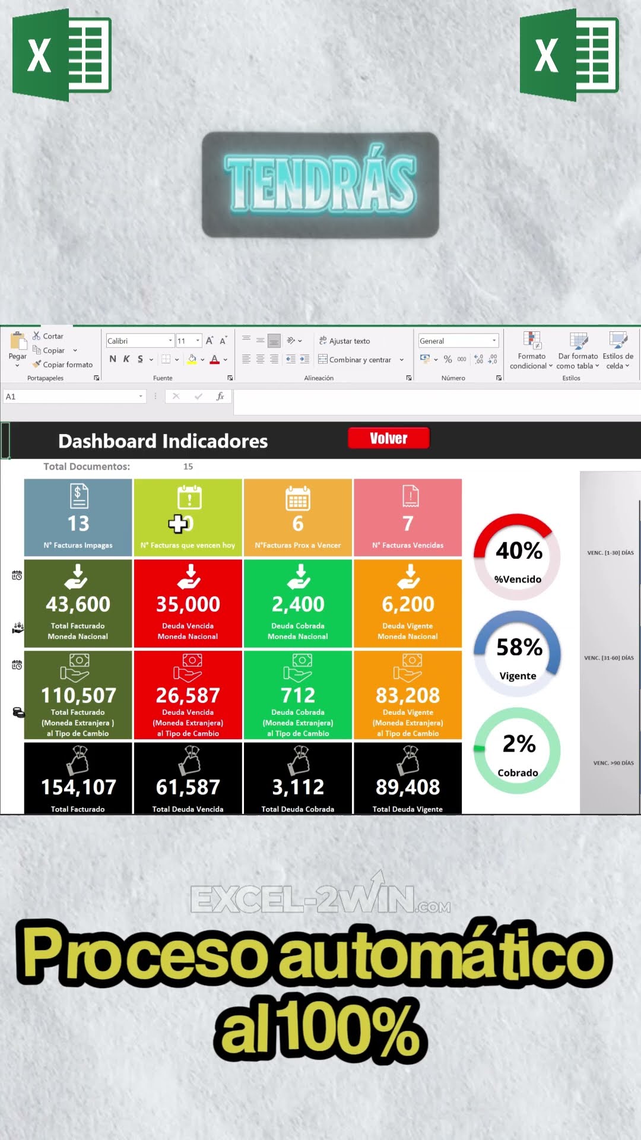Open the Pegar dropdown arrow
Image resolution: width=641 pixels, height=1140 pixels.
pos(17,365)
